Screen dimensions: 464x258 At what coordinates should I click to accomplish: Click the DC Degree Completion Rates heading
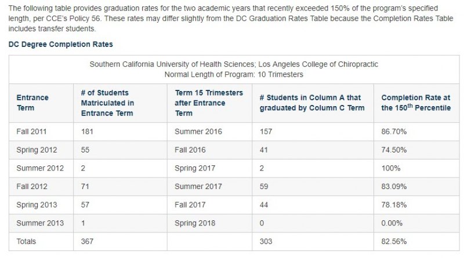pyautogui.click(x=61, y=45)
